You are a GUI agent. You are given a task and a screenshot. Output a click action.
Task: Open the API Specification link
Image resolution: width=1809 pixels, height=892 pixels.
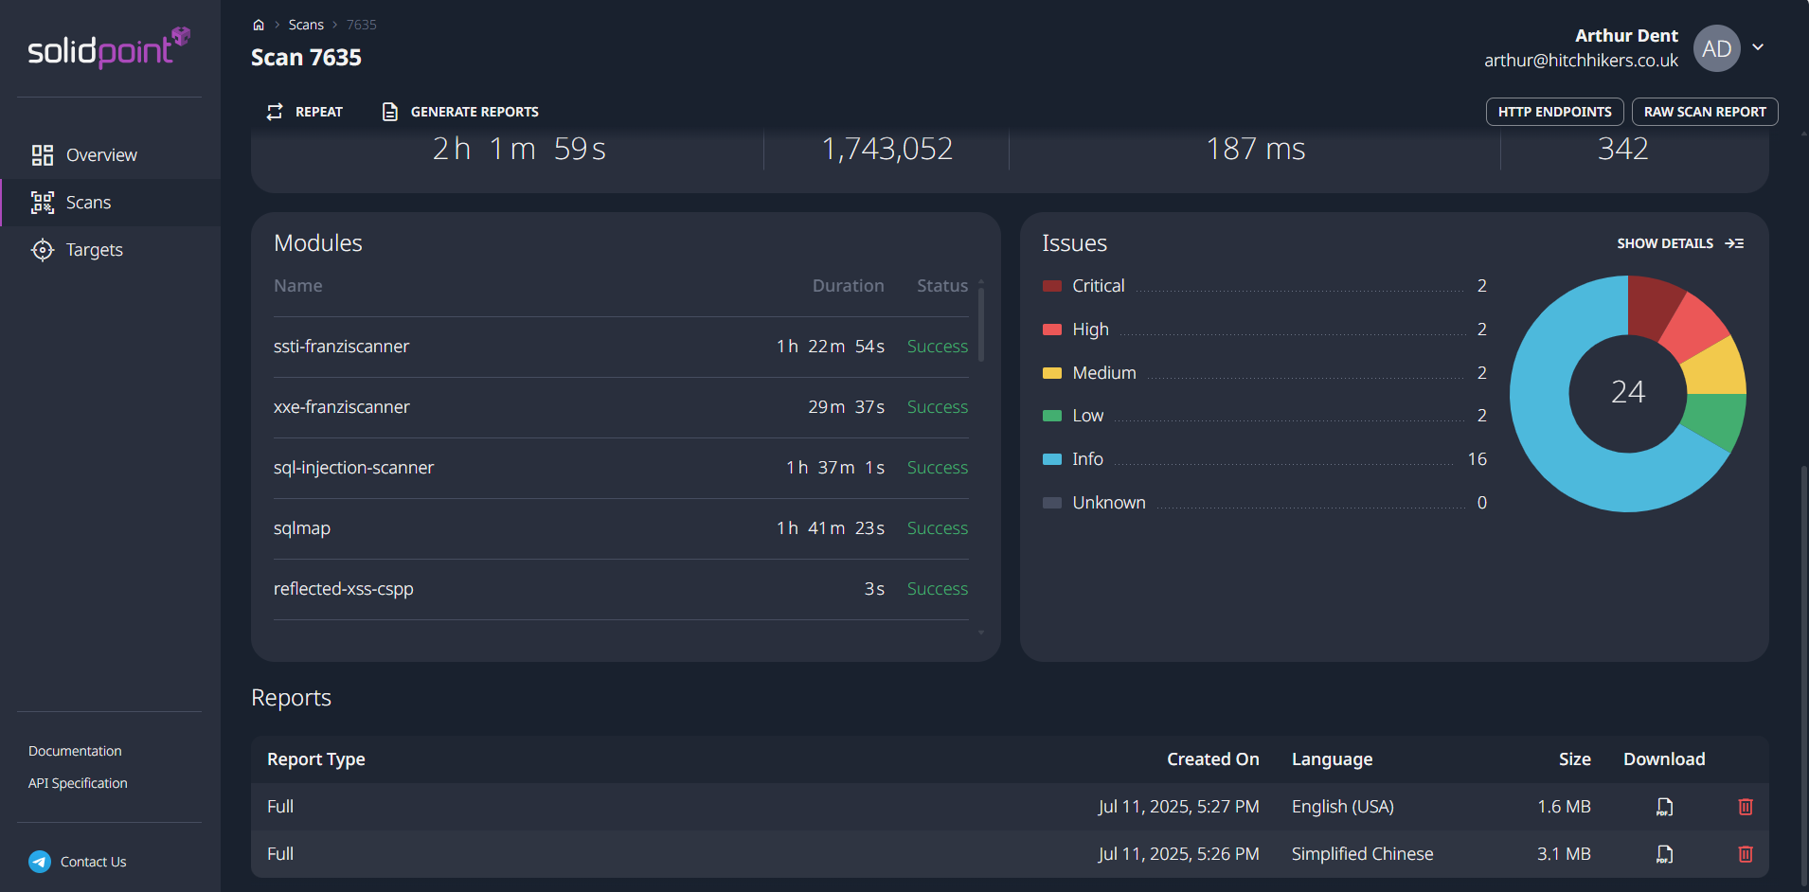coord(77,782)
